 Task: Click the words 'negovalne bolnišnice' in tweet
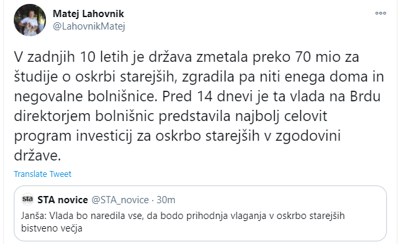point(85,97)
